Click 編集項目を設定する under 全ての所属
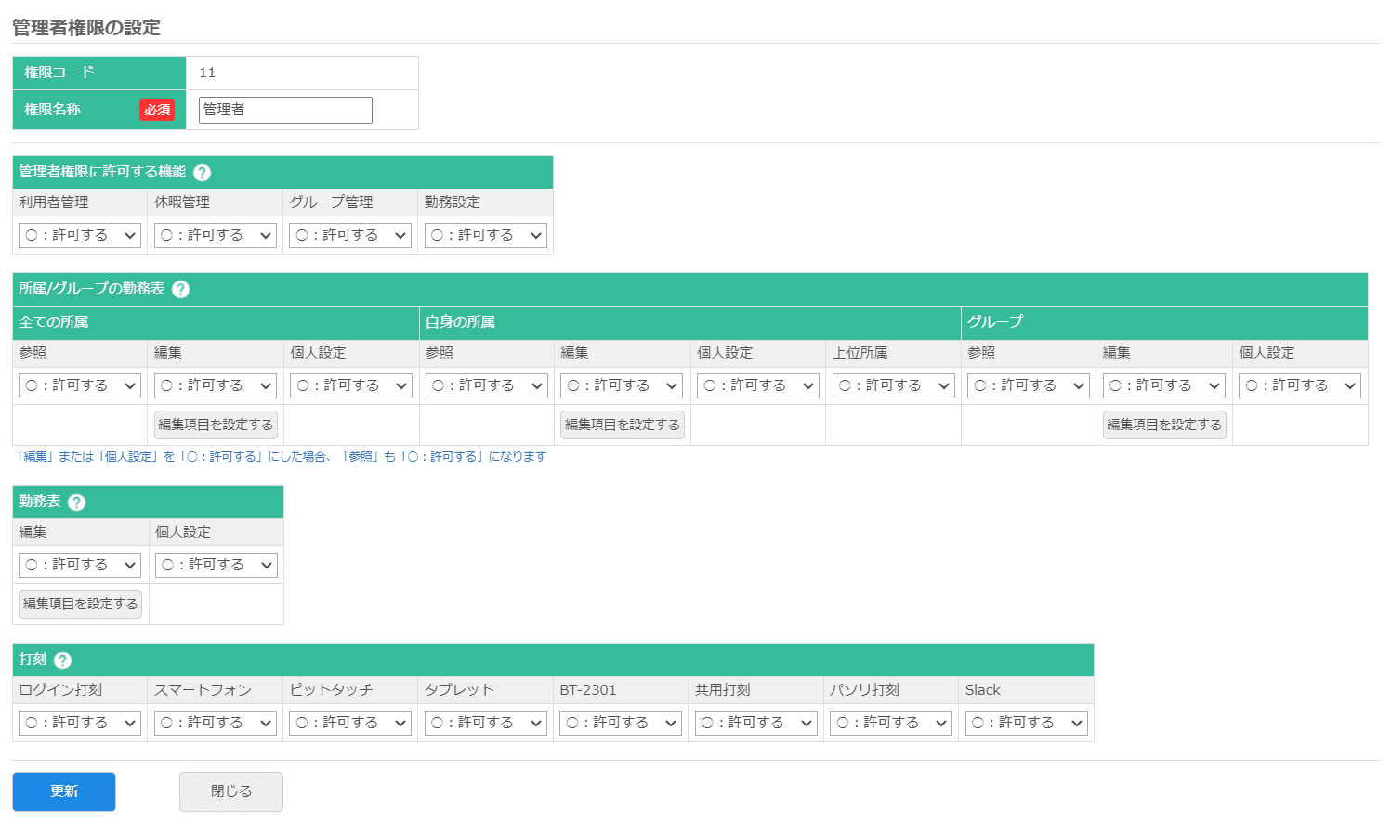The height and width of the screenshot is (823, 1391). click(216, 425)
